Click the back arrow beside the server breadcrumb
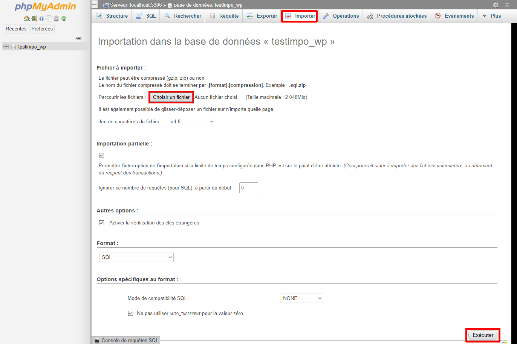The height and width of the screenshot is (344, 517). tap(95, 5)
